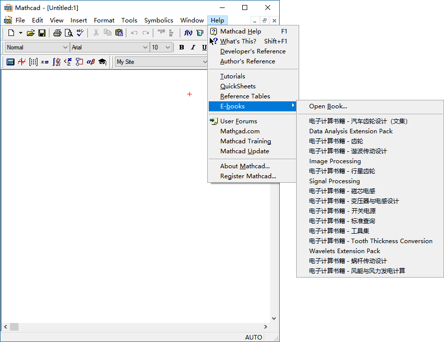Toggle Bold text formatting
The height and width of the screenshot is (342, 444).
pyautogui.click(x=181, y=47)
